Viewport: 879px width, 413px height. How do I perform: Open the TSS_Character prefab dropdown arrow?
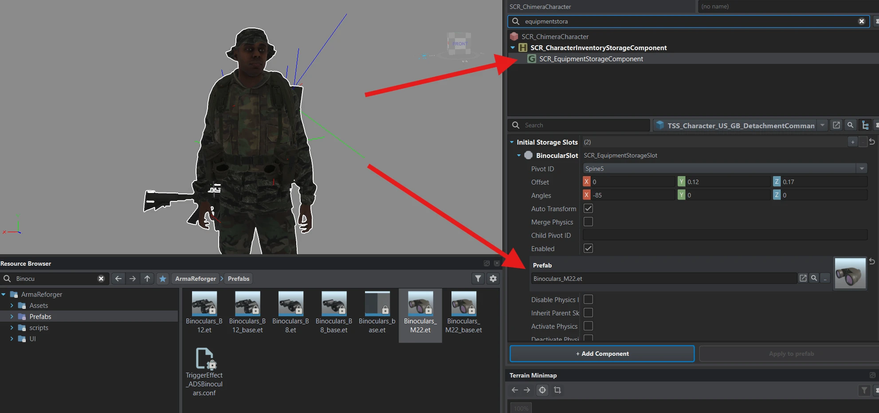tap(822, 125)
